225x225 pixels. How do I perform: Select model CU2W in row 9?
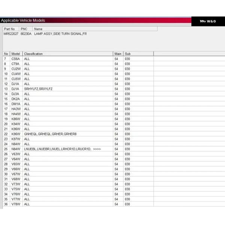16,69
